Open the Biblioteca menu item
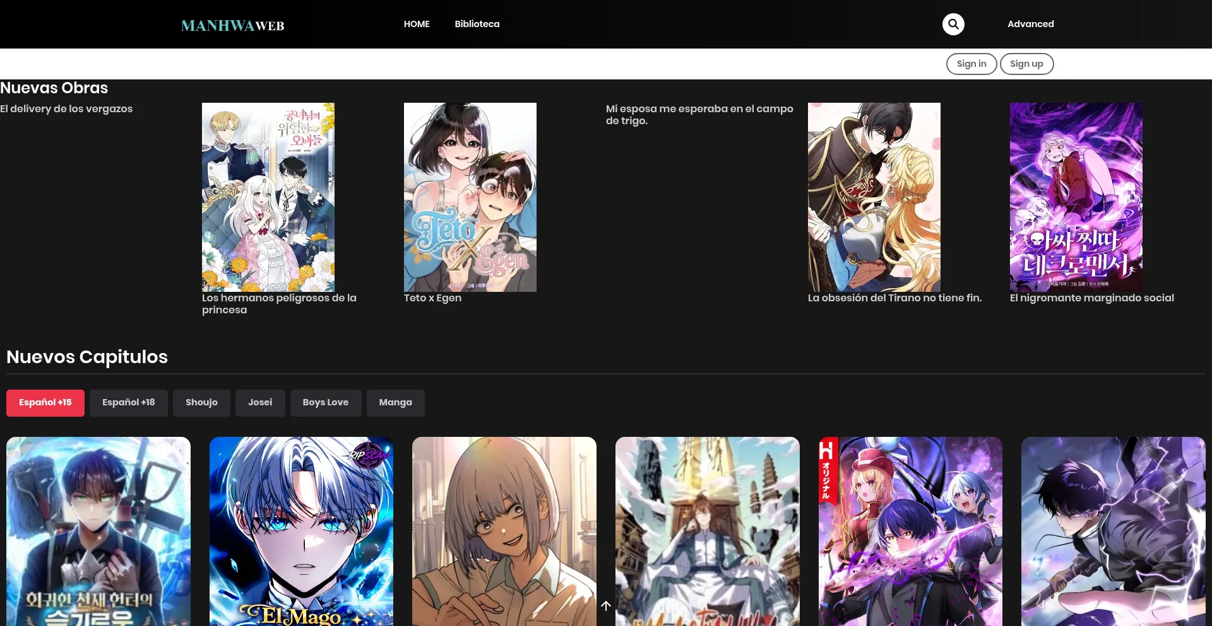Screen dimensions: 1212x626 pos(477,24)
